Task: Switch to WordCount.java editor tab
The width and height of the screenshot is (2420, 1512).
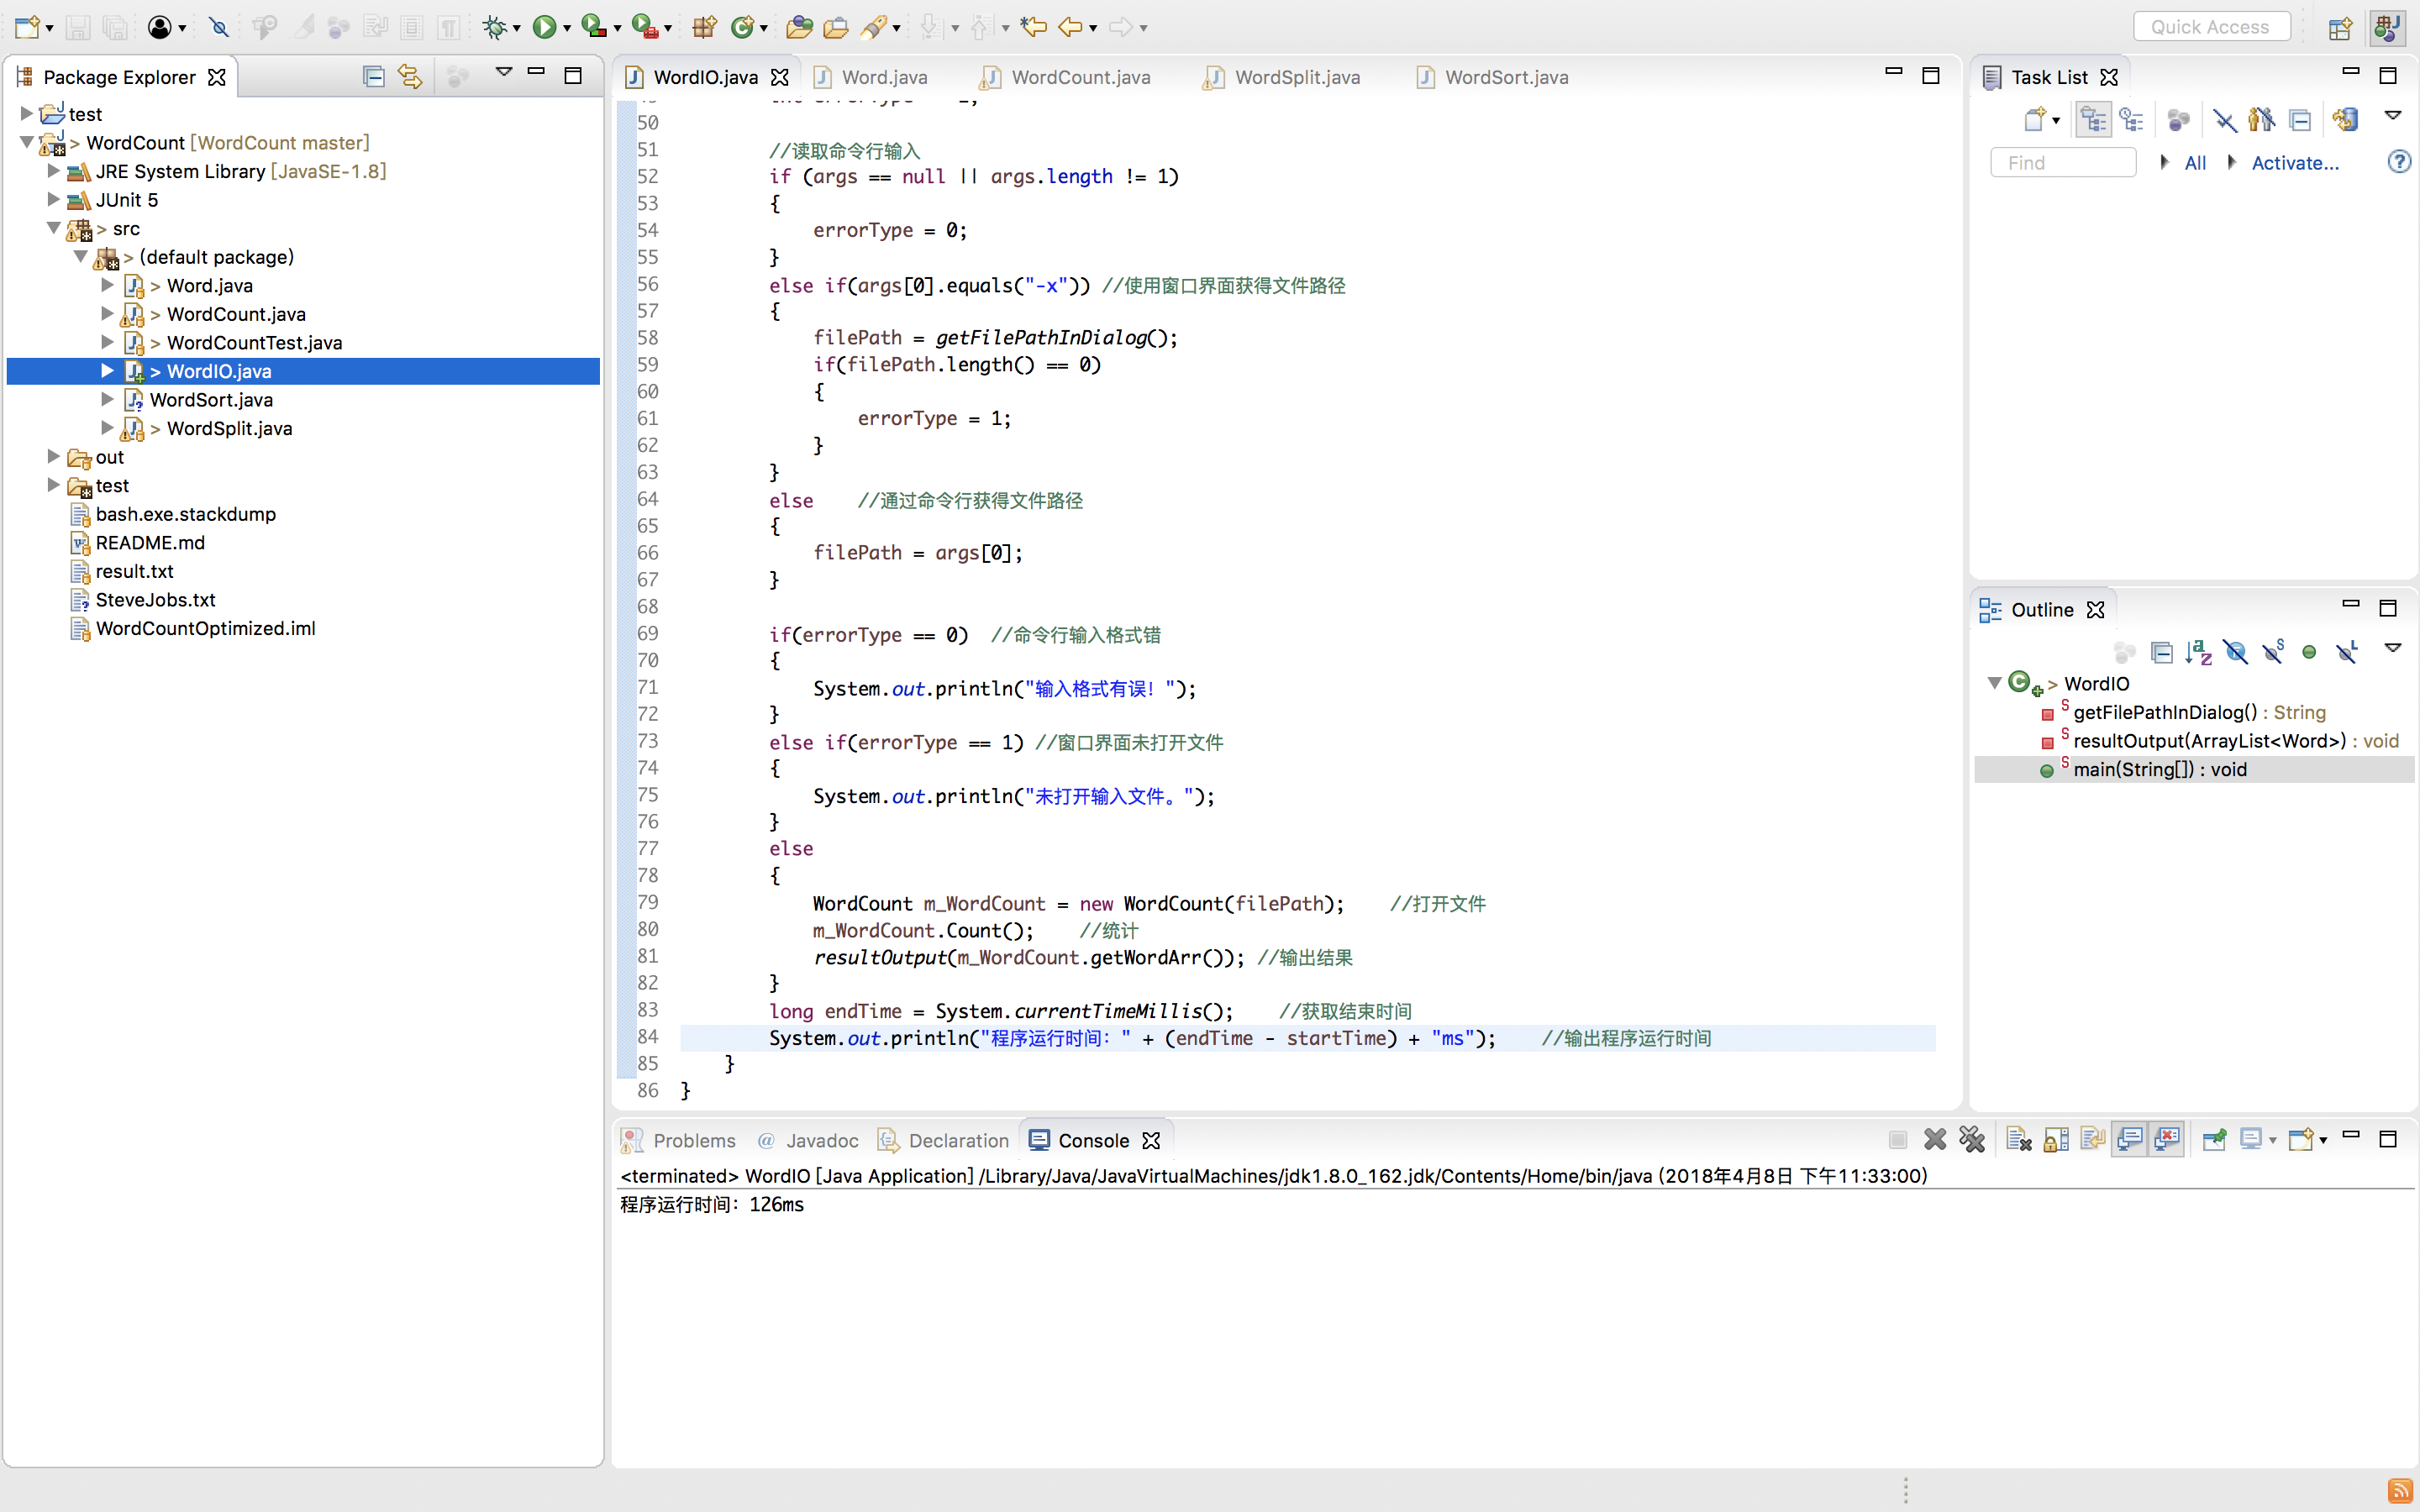Action: [1079, 77]
